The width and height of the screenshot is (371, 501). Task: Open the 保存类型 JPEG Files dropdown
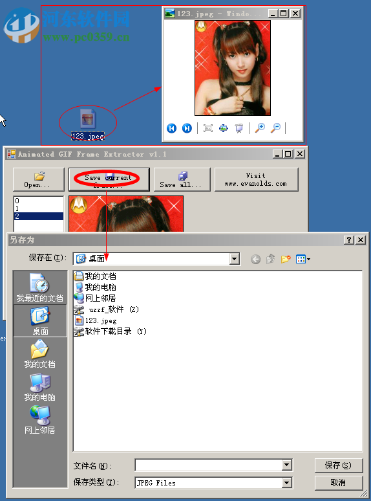click(x=287, y=483)
